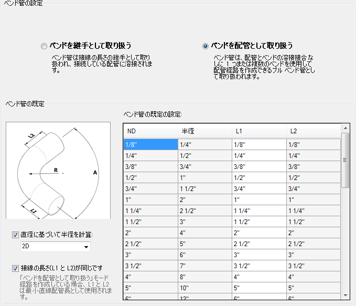The height and width of the screenshot is (306, 356).
Task: Click the radius cell 6" for ND 3"
Action: point(205,255)
